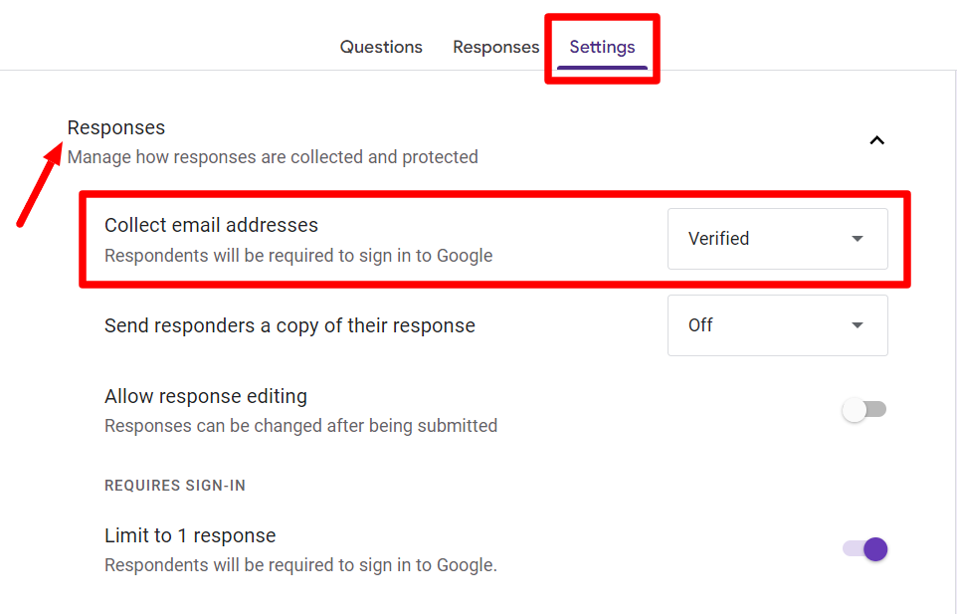Click the Manage how responses are collected subtitle
The image size is (957, 614).
(x=273, y=157)
